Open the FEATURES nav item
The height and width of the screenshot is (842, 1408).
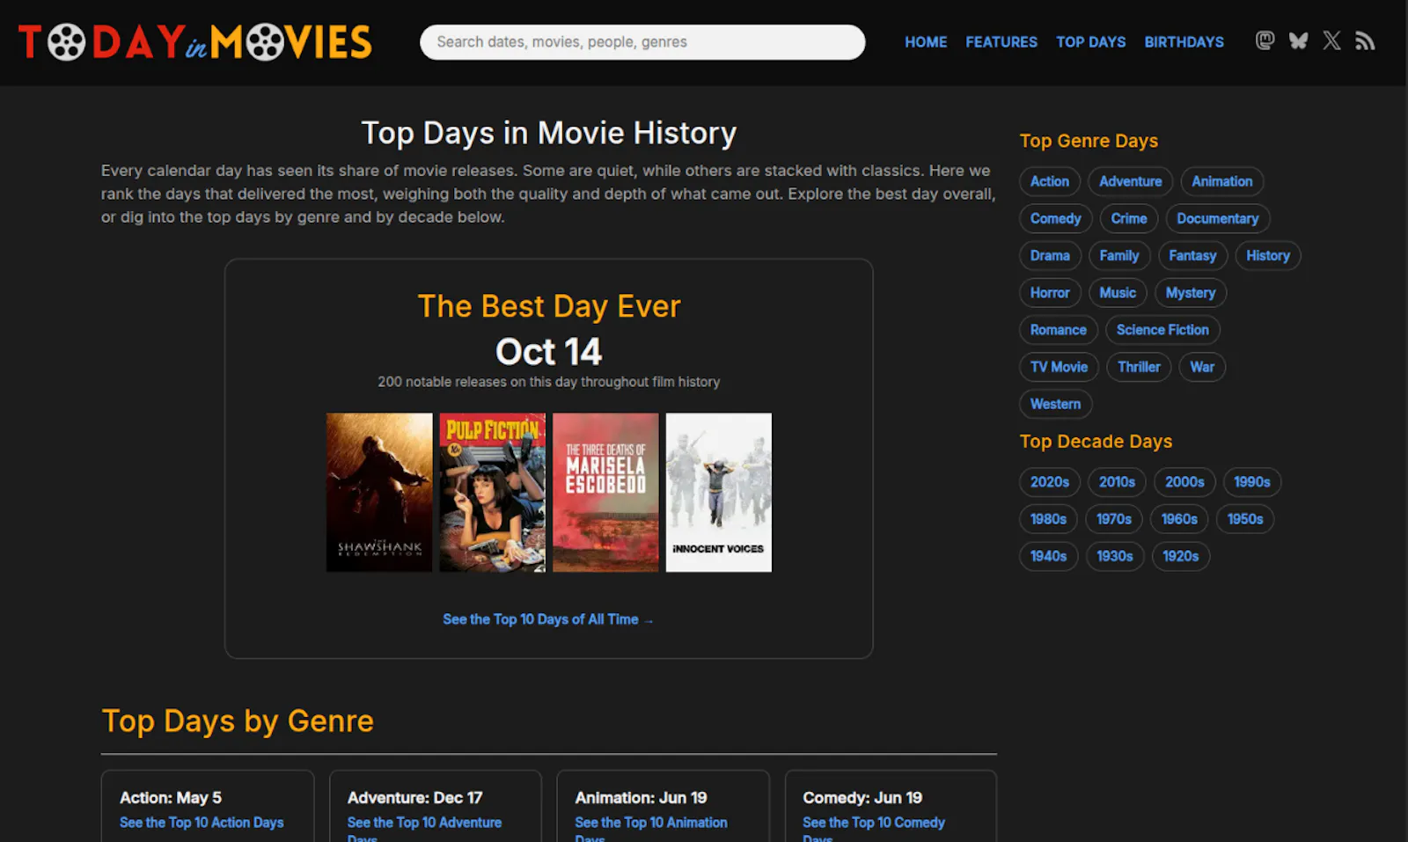point(1001,42)
